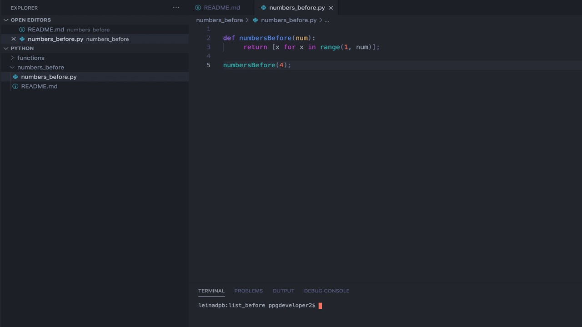
Task: Click the return keyword on line 3
Action: pyautogui.click(x=255, y=47)
